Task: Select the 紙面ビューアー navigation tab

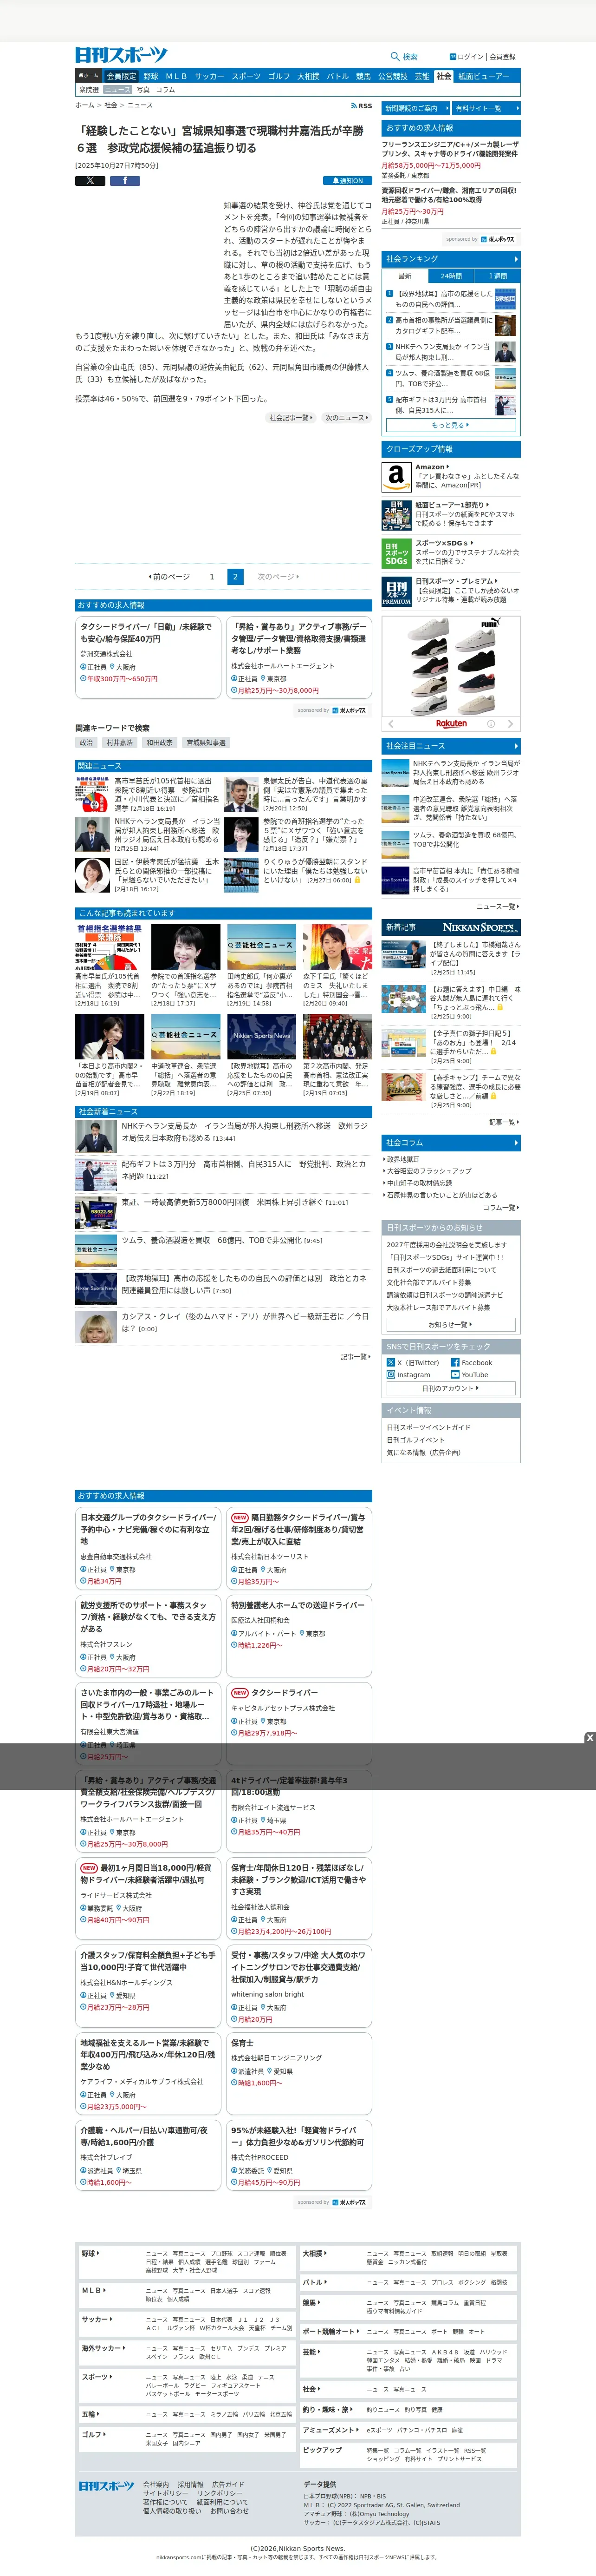Action: coord(483,76)
